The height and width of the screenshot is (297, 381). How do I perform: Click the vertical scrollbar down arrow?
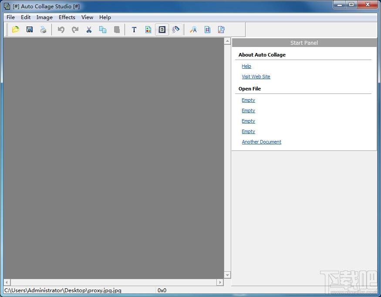point(227,275)
